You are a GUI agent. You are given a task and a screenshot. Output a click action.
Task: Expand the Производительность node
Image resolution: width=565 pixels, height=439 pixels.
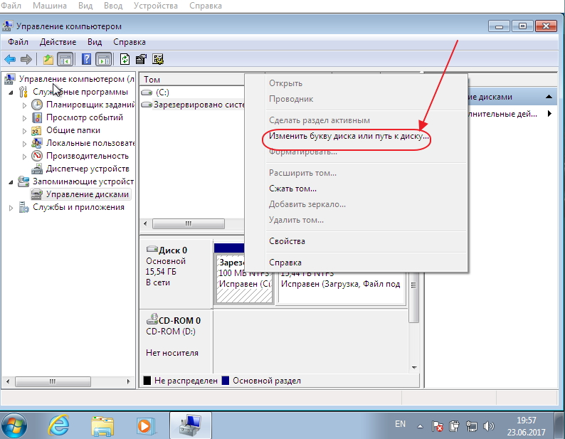click(24, 157)
